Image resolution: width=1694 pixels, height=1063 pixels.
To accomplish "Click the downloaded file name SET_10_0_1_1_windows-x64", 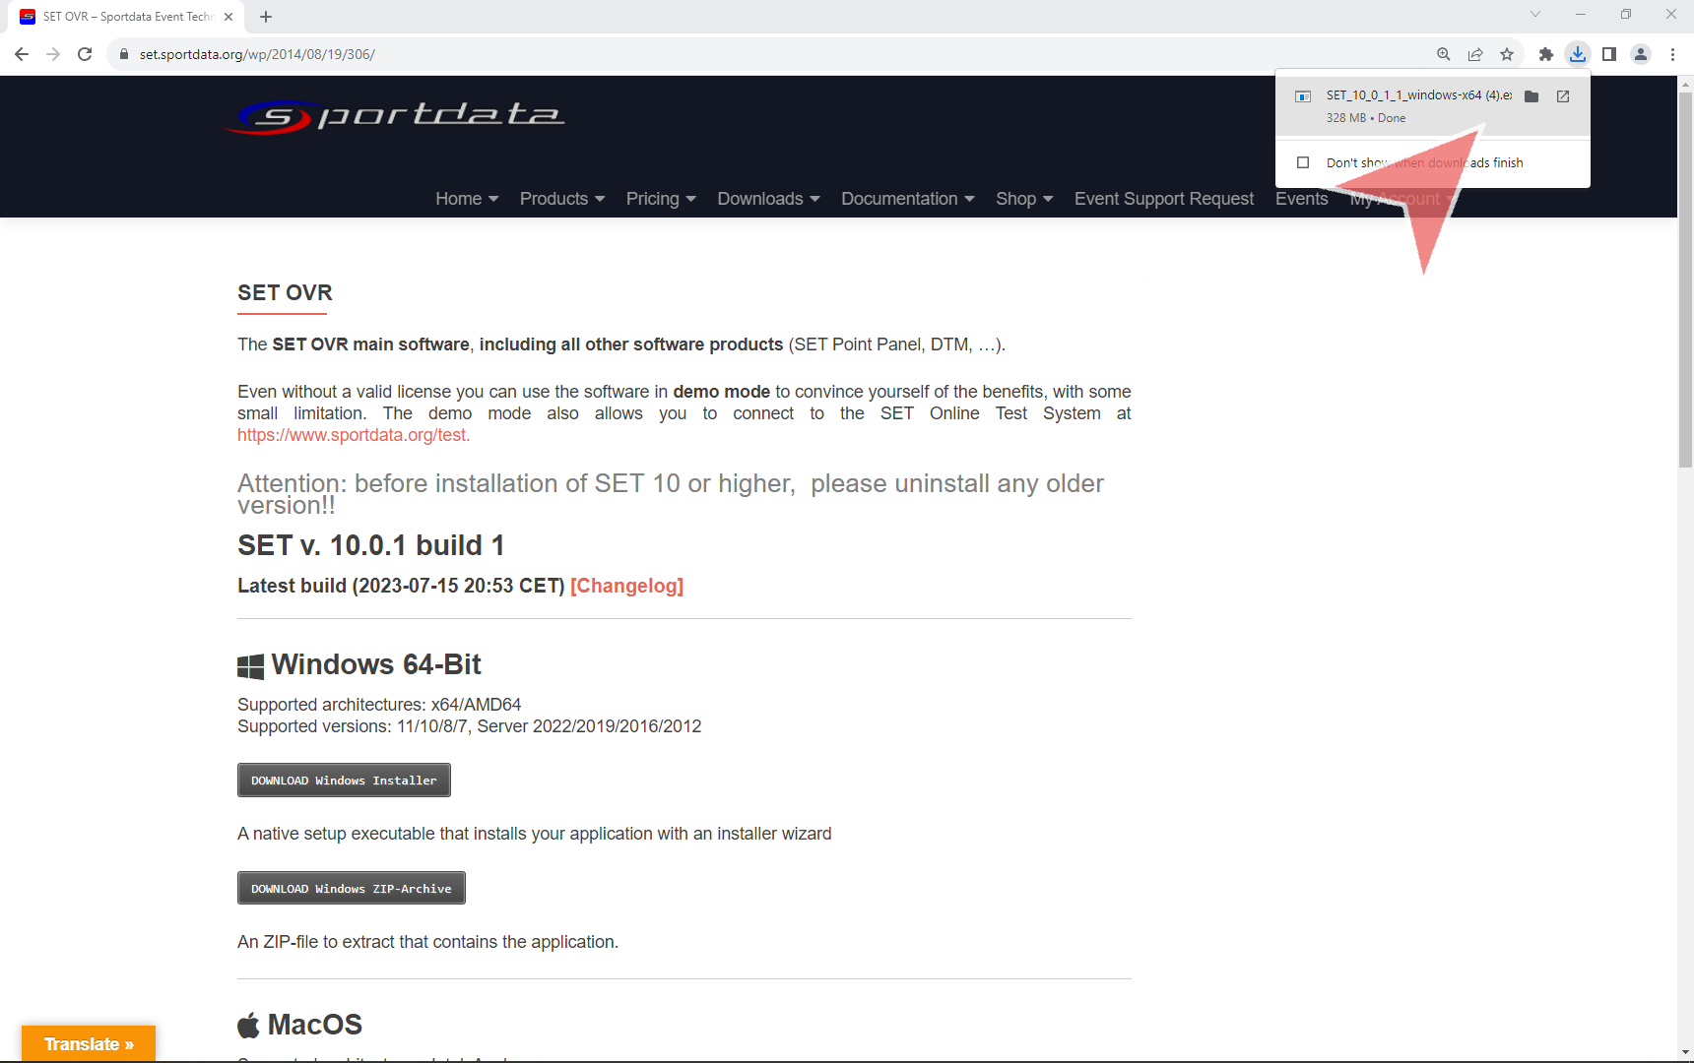I will click(x=1418, y=95).
